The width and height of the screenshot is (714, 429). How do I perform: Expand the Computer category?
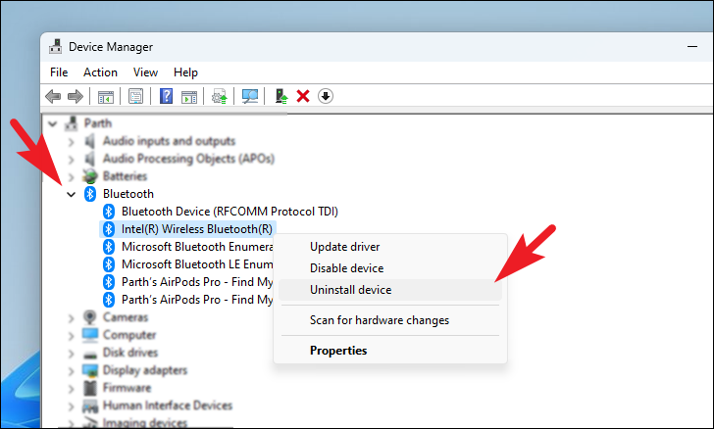[71, 336]
